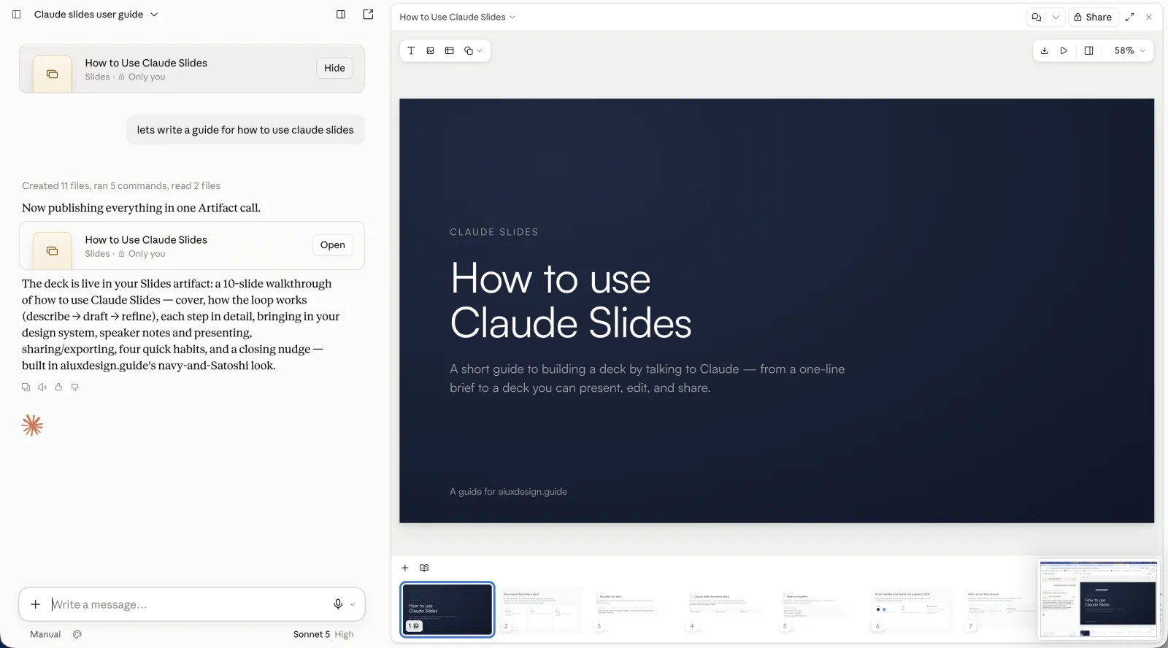Insert a text box with the T tool
This screenshot has width=1168, height=648.
411,50
